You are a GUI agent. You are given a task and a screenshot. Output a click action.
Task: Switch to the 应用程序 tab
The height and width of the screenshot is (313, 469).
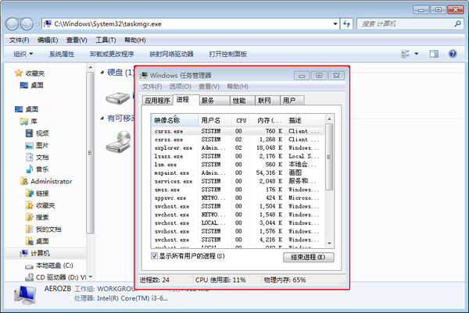157,101
